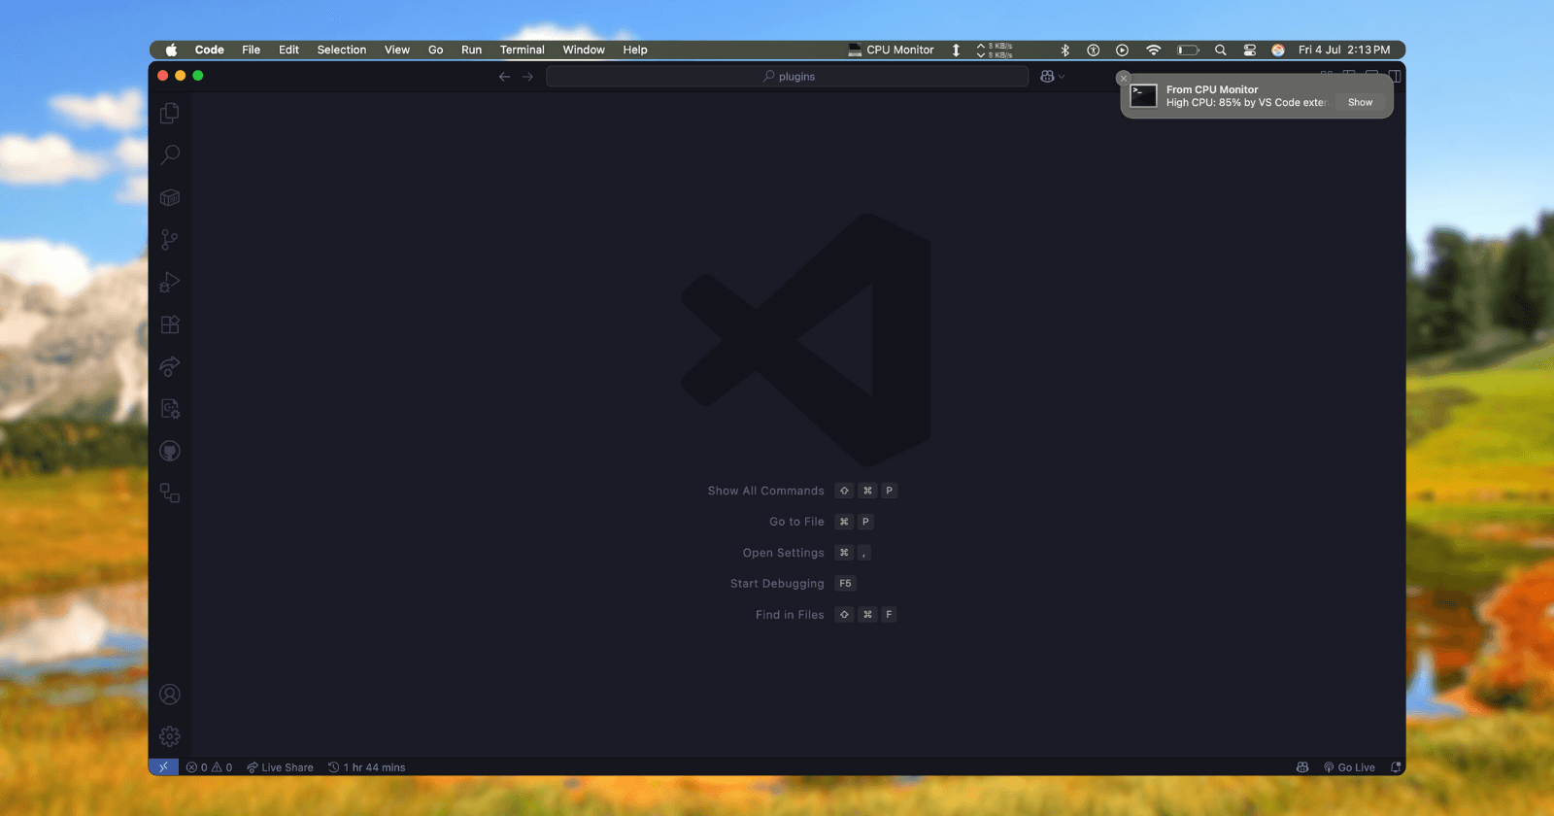Open macOS Control Center from menu bar
This screenshot has height=816, width=1554.
(1250, 50)
